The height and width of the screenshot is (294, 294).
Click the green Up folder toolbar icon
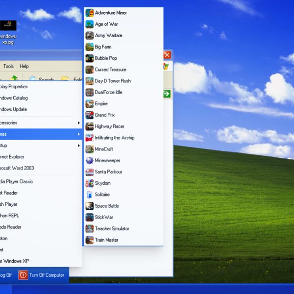[x=14, y=78]
